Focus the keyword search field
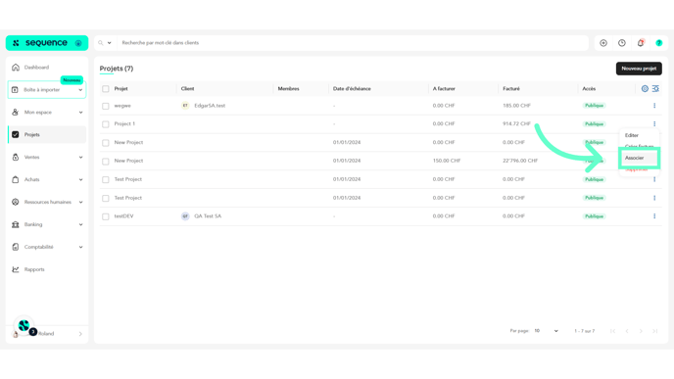674x379 pixels. click(353, 43)
